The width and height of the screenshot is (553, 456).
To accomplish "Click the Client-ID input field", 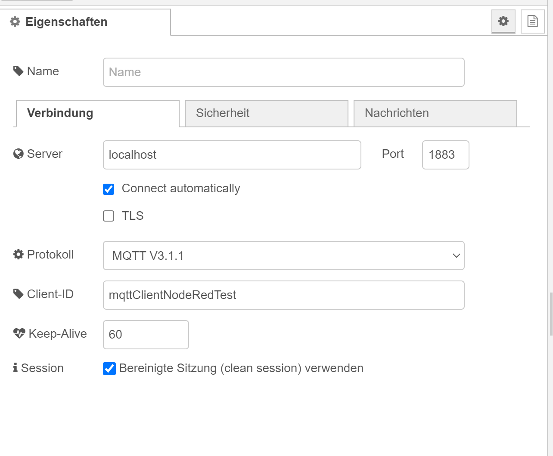I will (x=284, y=295).
